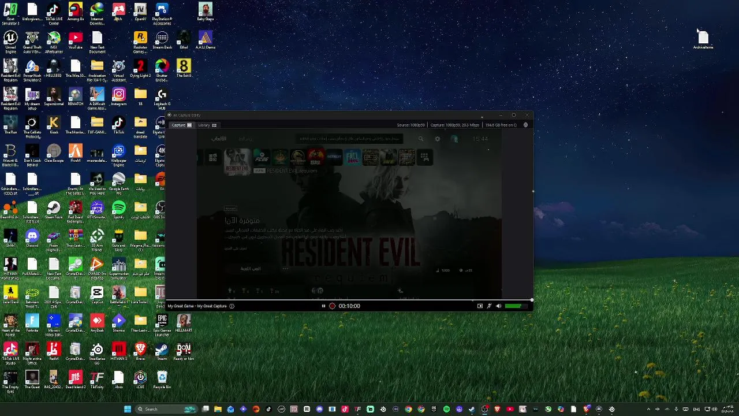Take a screenshot with the capture frame icon
Viewport: 739px width, 416px height.
tap(480, 306)
